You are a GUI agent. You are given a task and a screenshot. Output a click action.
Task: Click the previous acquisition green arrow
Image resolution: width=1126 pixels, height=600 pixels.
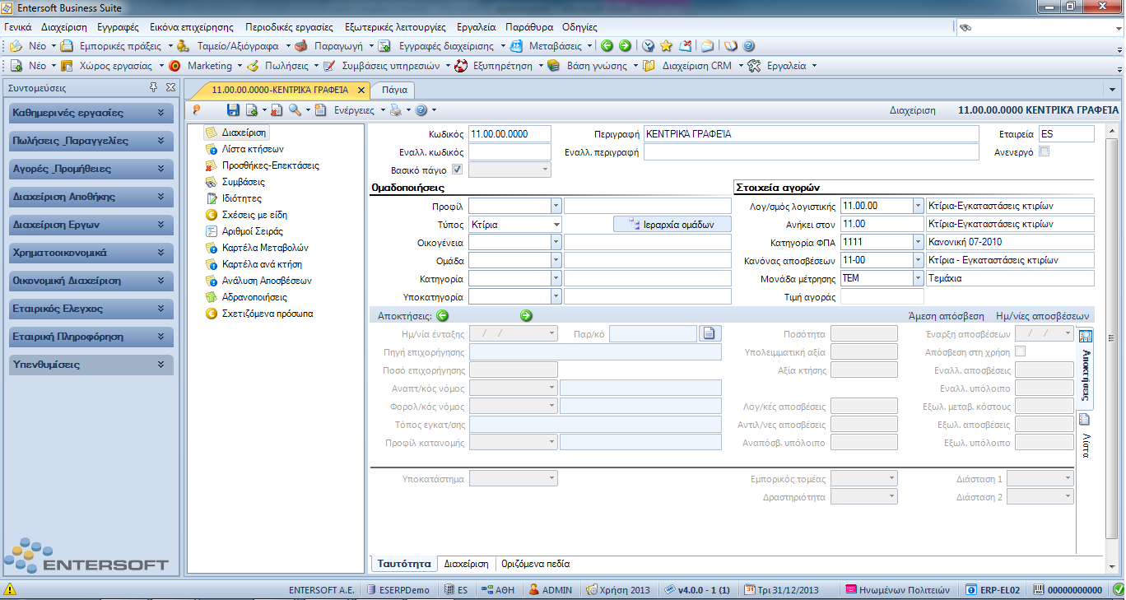442,315
